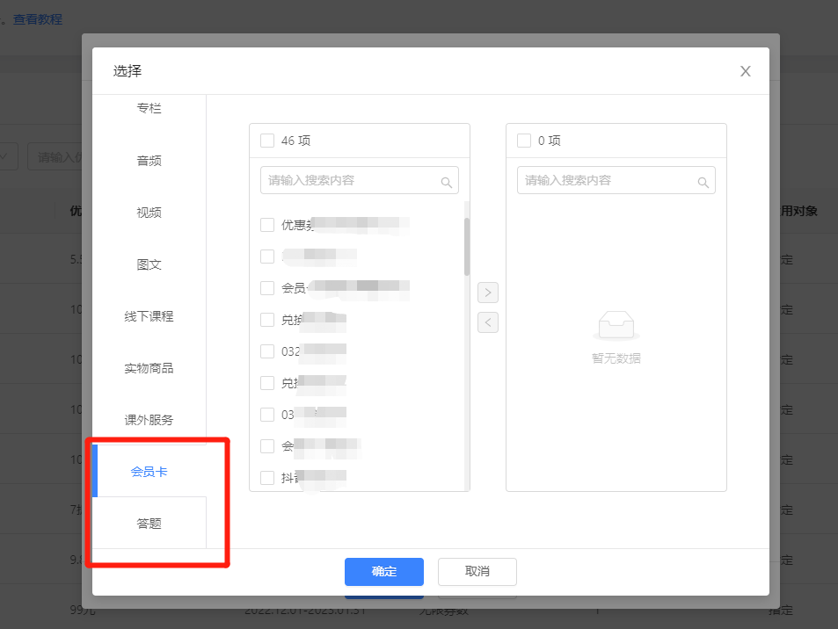Click the left arrow to remove items
This screenshot has width=838, height=629.
tap(488, 322)
